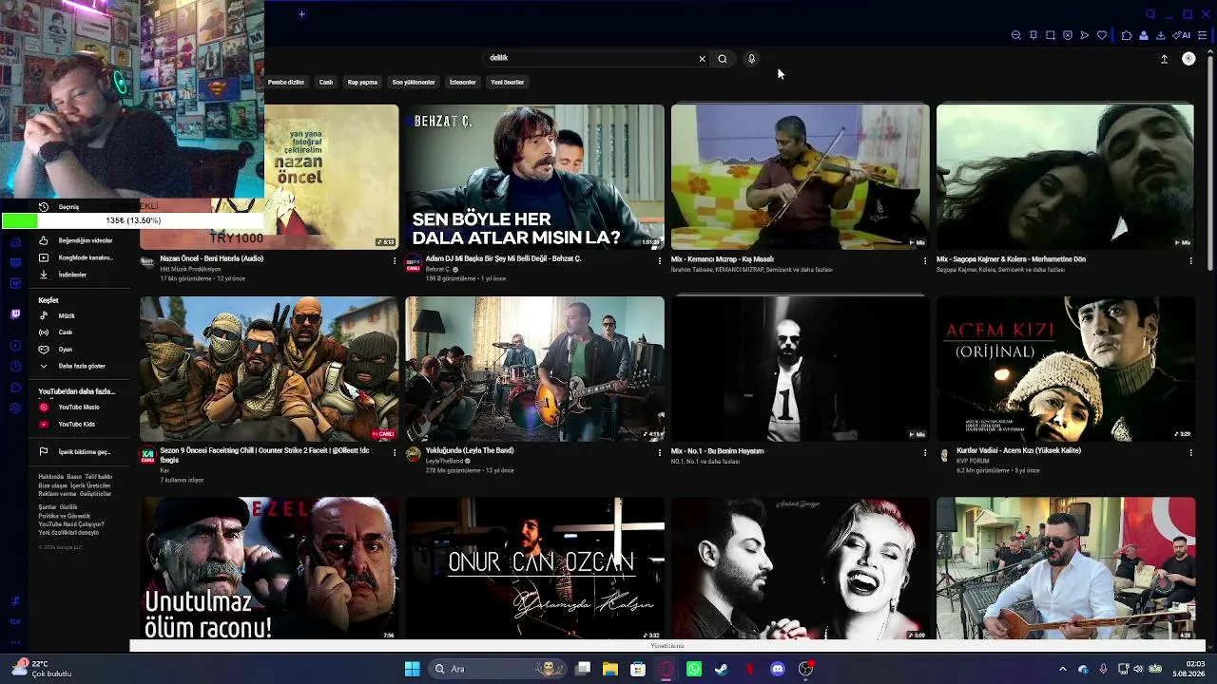
Task: Open the browser easy setup menu
Action: coord(1202,35)
